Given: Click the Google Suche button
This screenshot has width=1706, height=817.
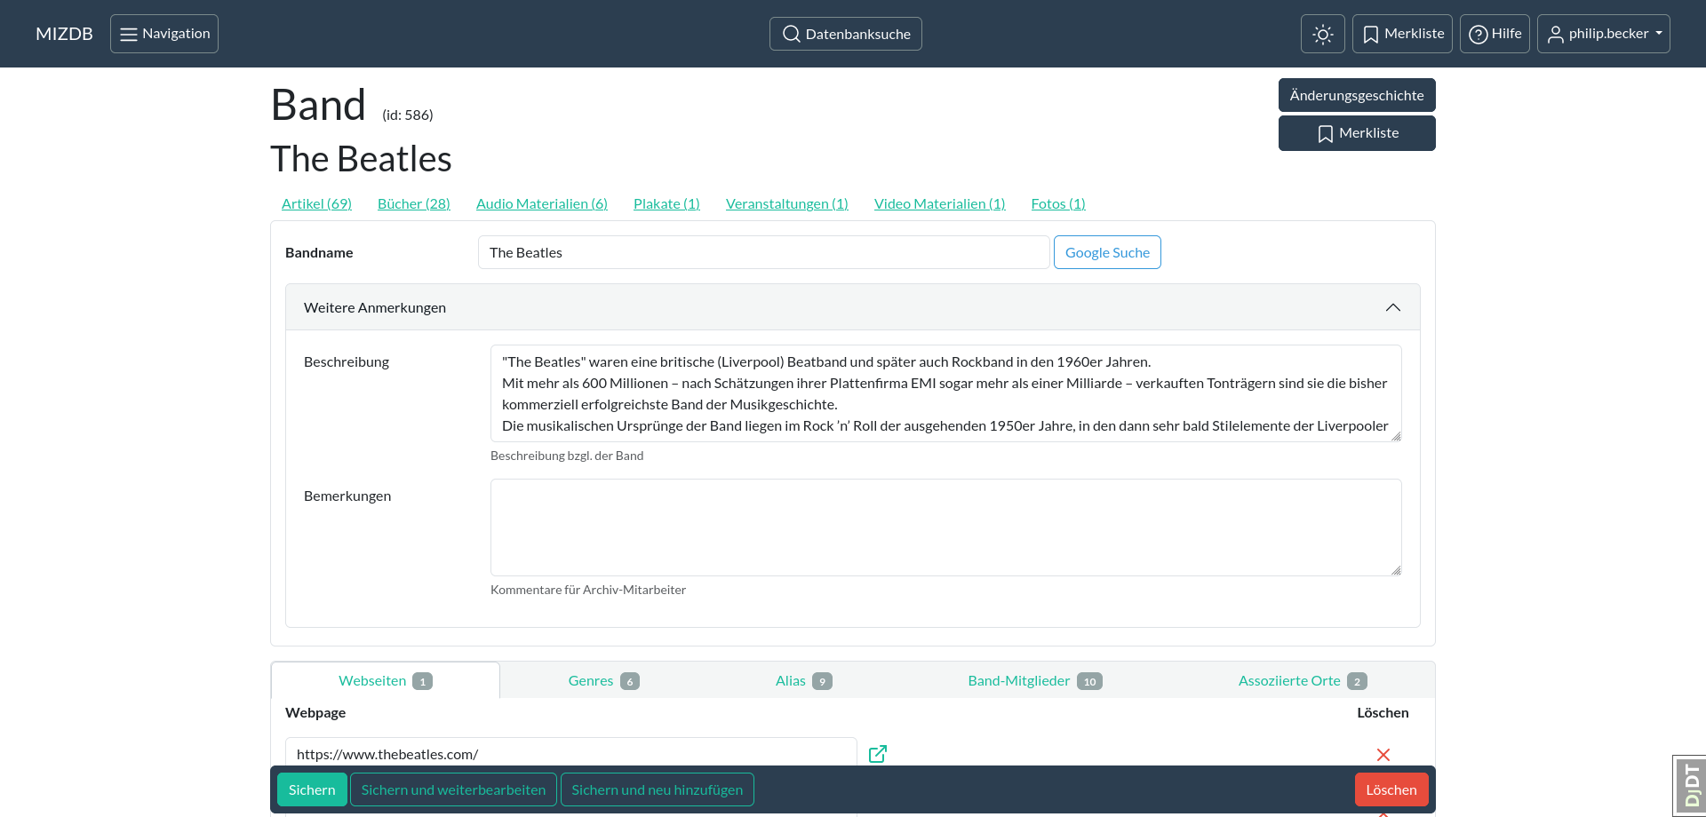Looking at the screenshot, I should [1107, 252].
